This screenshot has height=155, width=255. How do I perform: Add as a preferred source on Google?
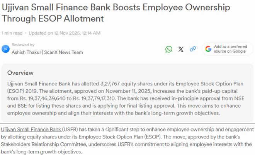(229, 49)
